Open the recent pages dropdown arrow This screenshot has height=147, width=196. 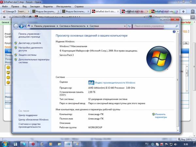tap(25, 26)
